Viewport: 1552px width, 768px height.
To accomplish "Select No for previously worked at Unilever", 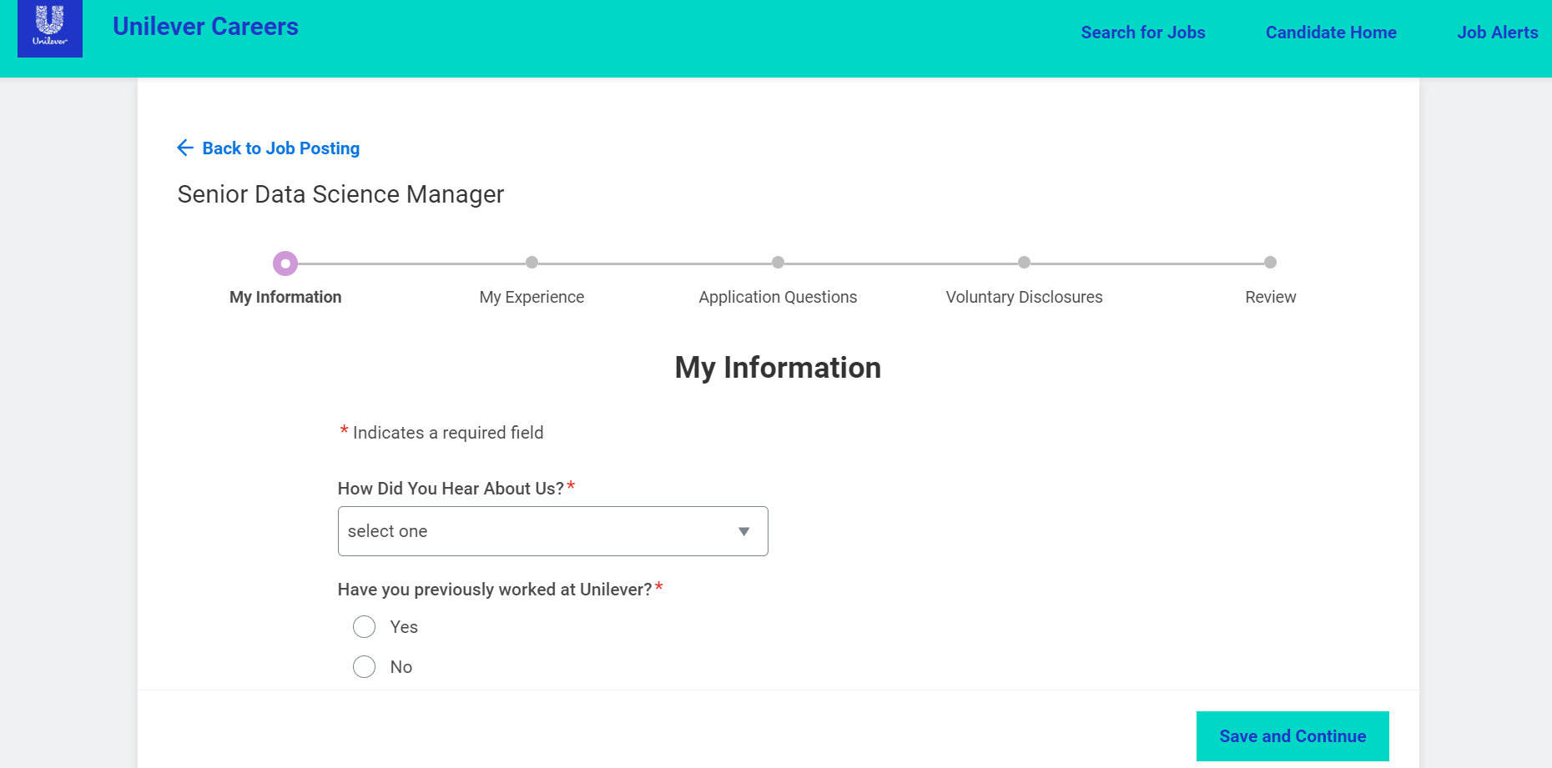I will pos(364,667).
